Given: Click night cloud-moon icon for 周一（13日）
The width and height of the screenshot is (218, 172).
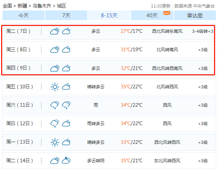Looking at the screenshot, I should (66, 142).
